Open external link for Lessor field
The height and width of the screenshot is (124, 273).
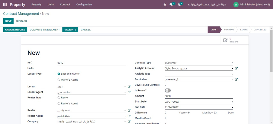click(x=129, y=87)
